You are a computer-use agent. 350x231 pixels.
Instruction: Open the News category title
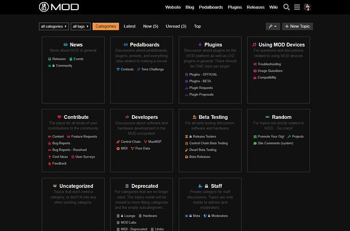click(76, 45)
